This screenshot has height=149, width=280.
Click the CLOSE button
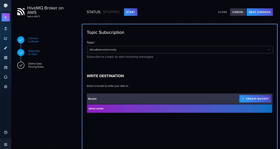click(223, 12)
